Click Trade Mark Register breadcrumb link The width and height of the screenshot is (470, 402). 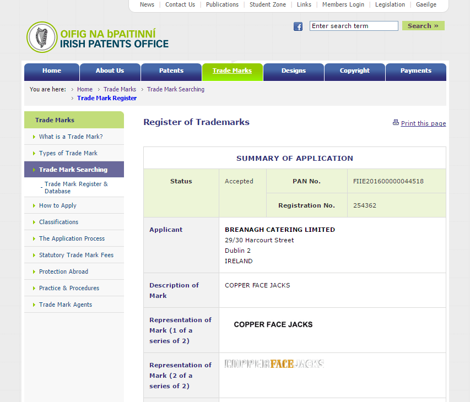(x=107, y=98)
